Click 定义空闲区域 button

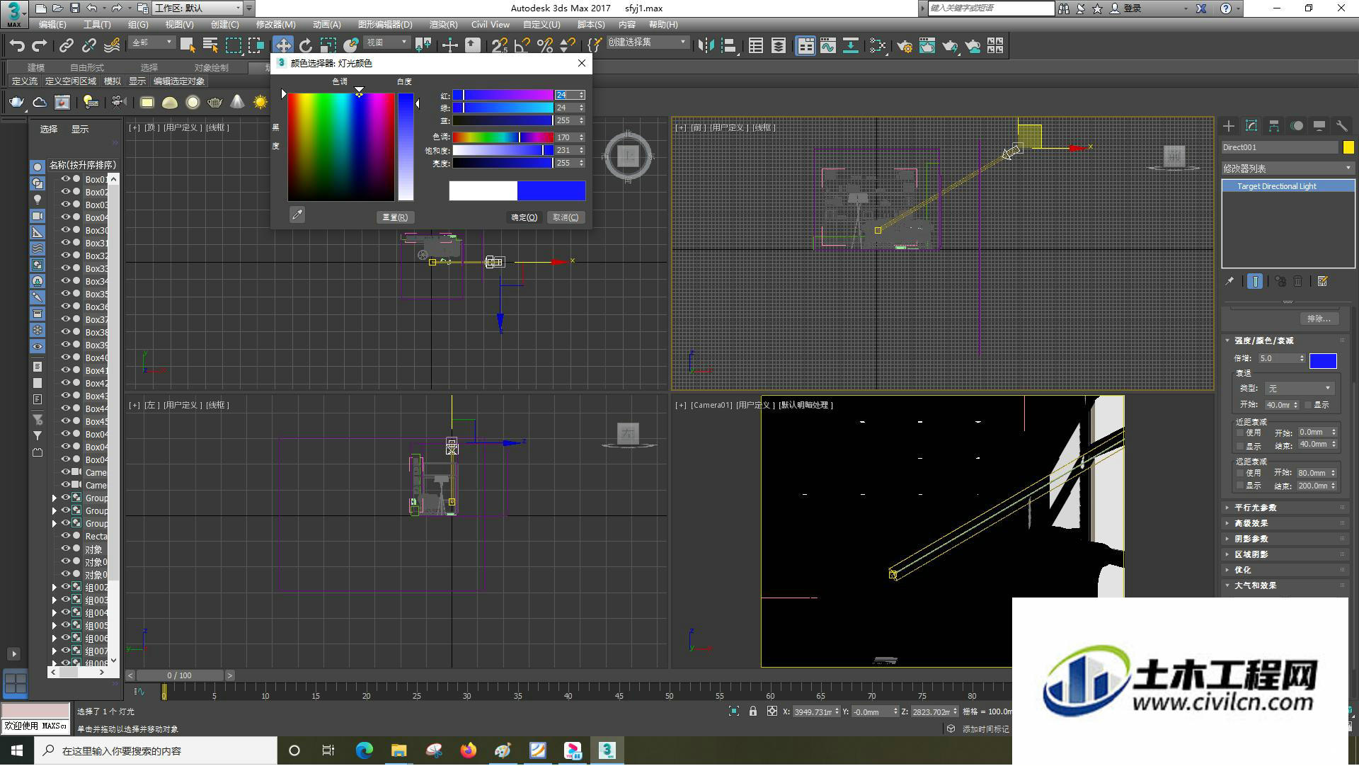click(70, 81)
